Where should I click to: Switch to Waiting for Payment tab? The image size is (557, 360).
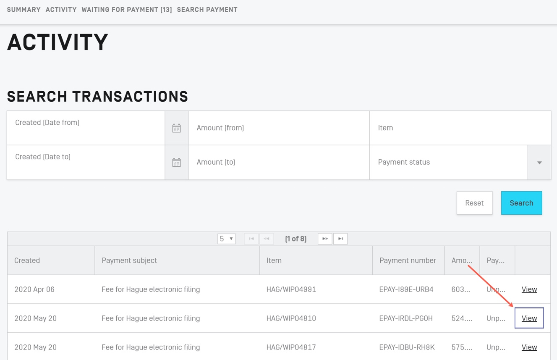point(127,10)
